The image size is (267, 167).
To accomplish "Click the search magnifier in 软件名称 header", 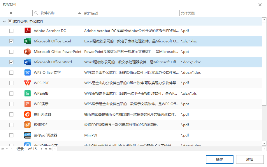I will (x=36, y=13).
